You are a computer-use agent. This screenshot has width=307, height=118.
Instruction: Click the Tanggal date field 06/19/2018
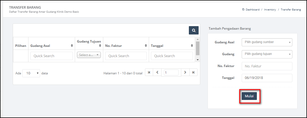(267, 78)
